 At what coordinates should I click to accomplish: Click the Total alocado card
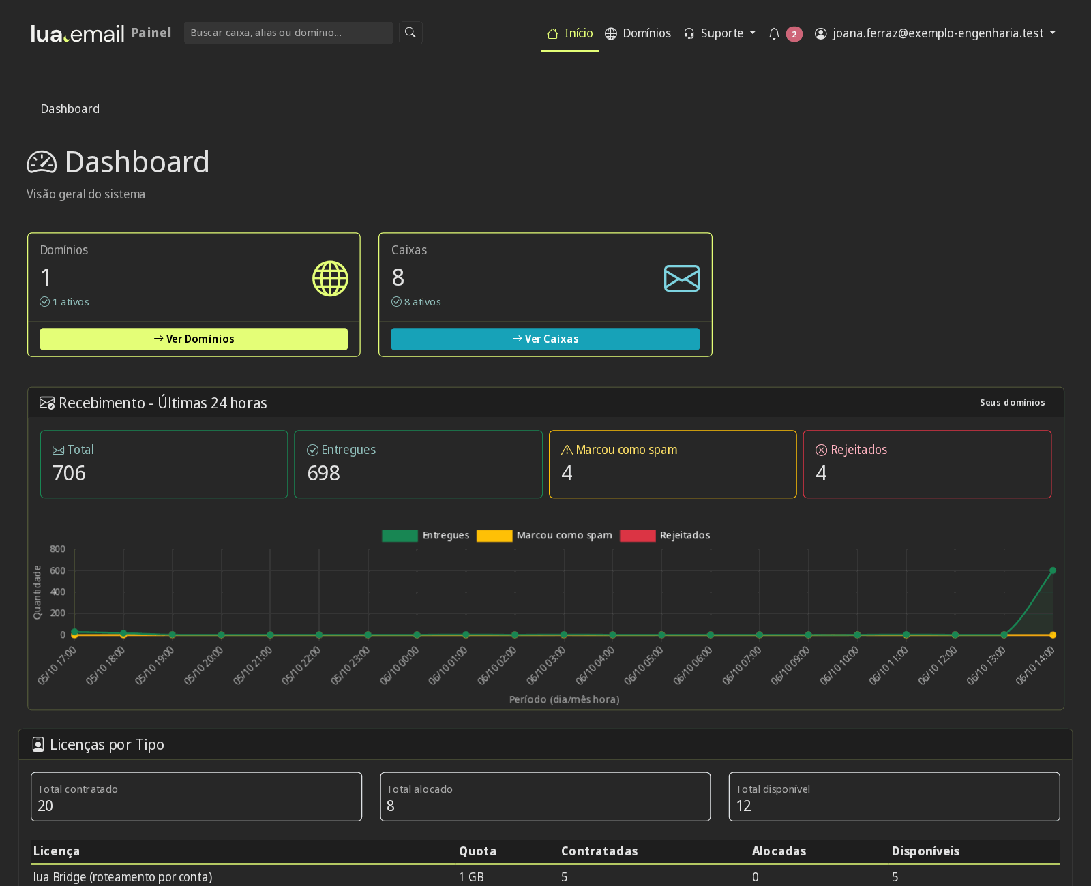point(545,797)
